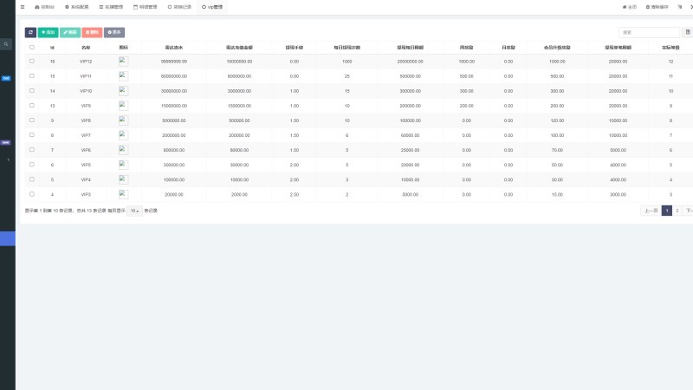Click the green add (添加) button
Screen dimensions: 693x390
click(49, 32)
